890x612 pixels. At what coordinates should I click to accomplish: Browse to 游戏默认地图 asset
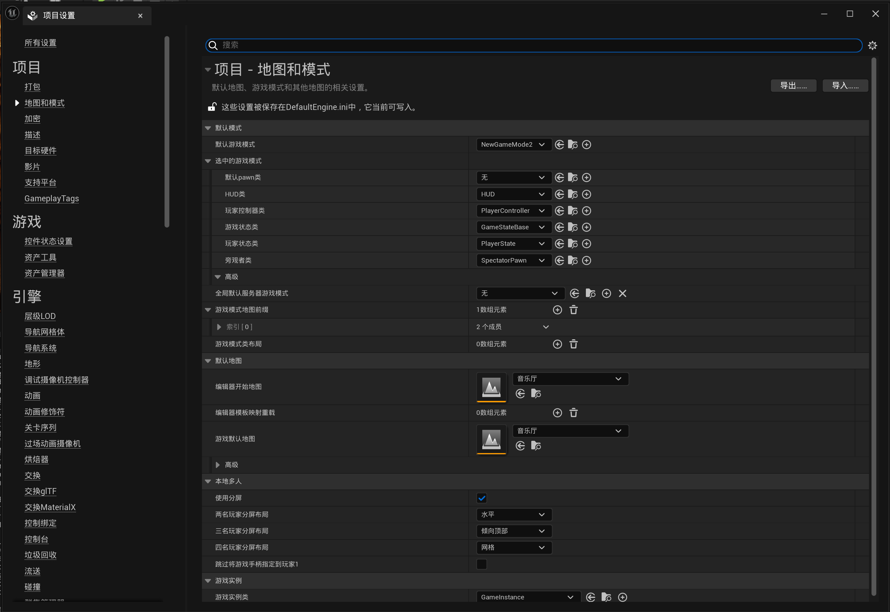point(536,446)
